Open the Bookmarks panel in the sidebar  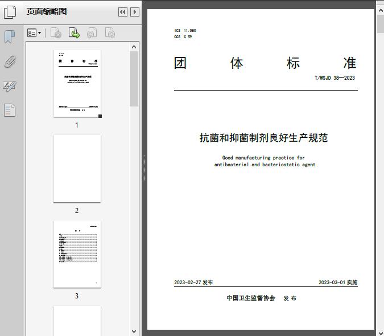pyautogui.click(x=10, y=37)
